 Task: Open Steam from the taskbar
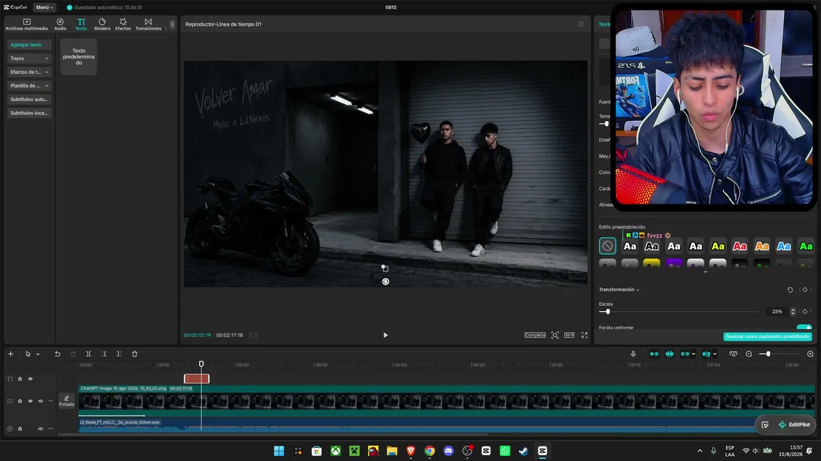pos(523,451)
